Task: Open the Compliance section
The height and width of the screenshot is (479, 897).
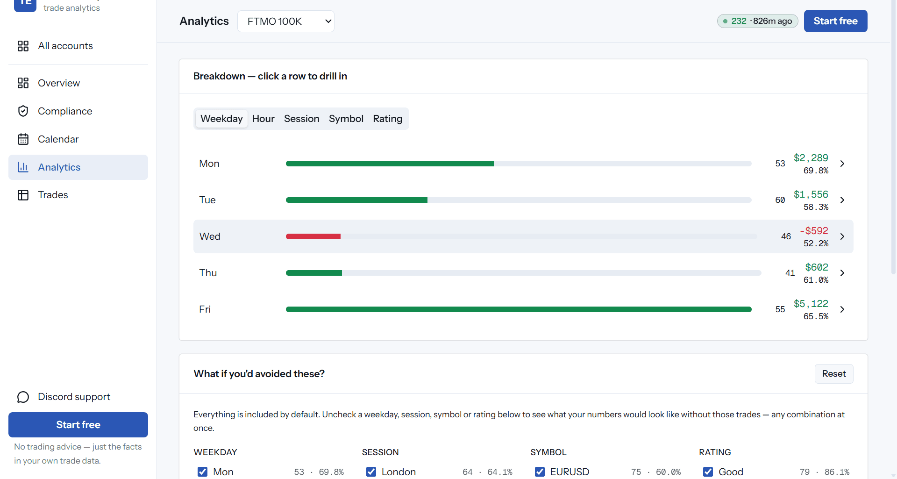Action: (x=78, y=111)
